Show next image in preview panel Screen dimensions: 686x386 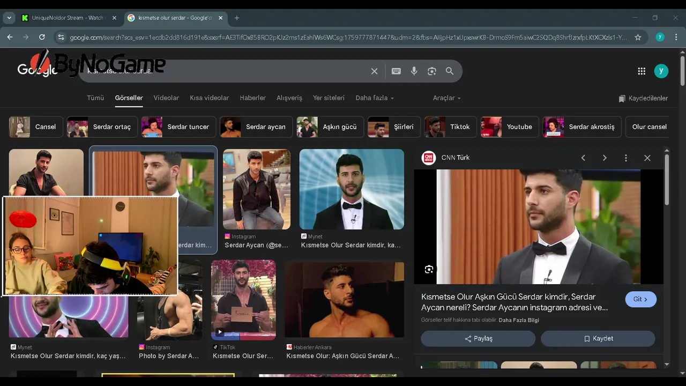point(605,158)
